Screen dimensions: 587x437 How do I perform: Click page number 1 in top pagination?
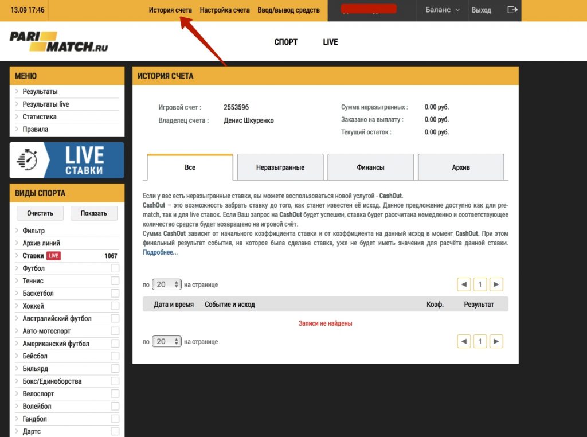480,284
